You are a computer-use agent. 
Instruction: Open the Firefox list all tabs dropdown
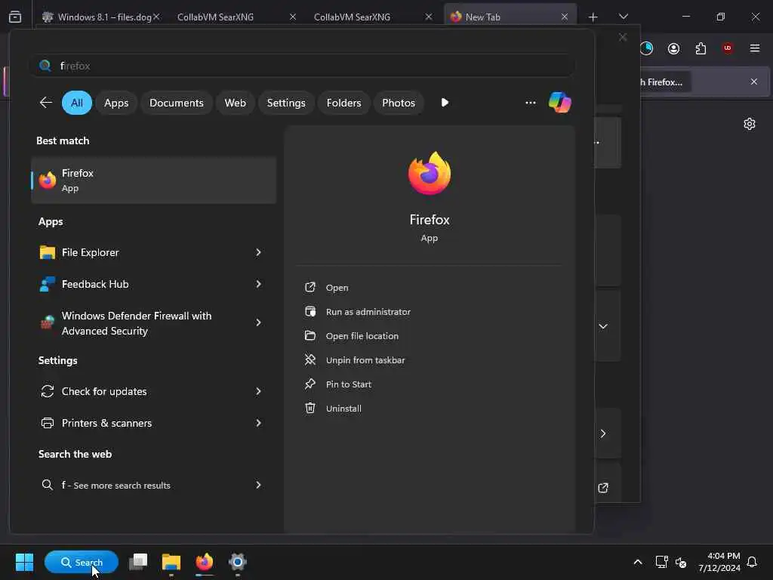(624, 17)
